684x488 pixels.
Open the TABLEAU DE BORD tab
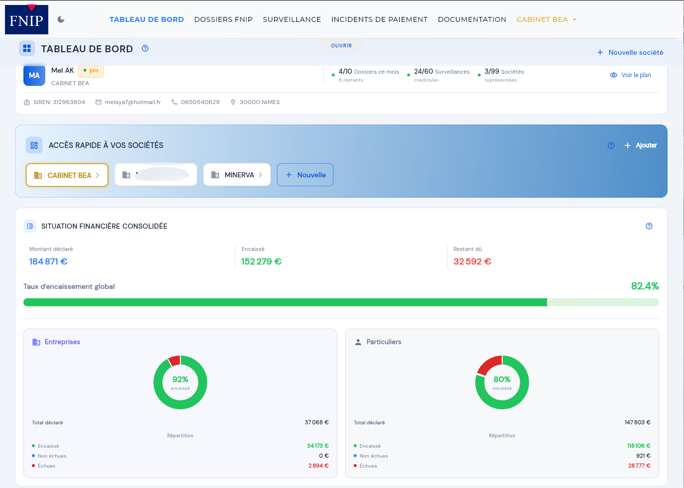(146, 19)
